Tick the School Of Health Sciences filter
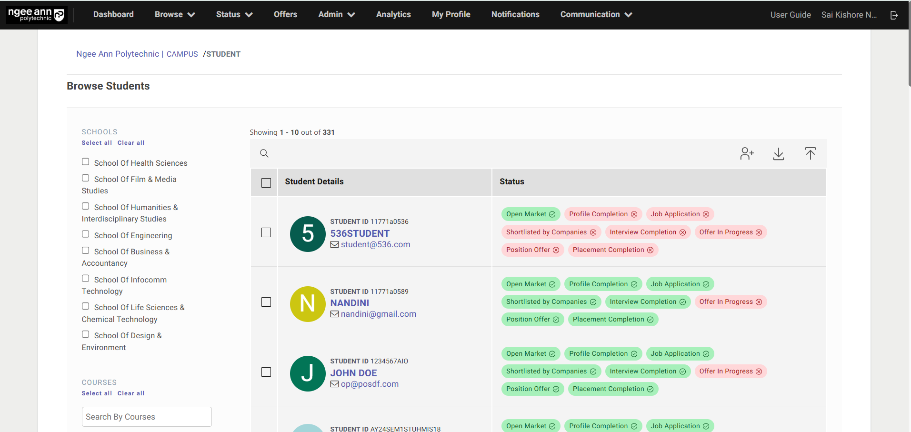Screen dimensions: 911x432 [86, 162]
